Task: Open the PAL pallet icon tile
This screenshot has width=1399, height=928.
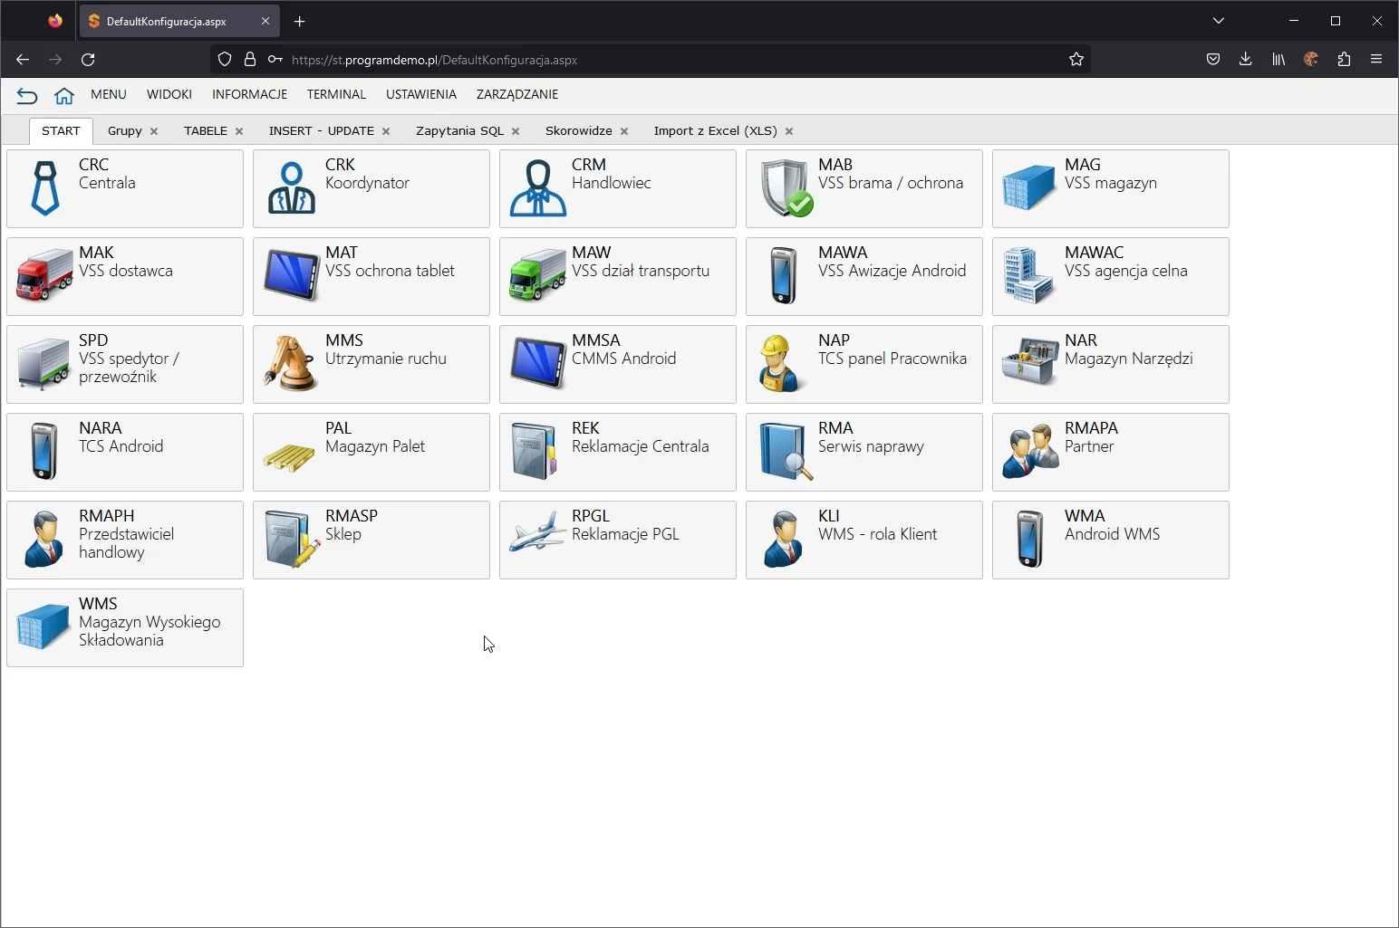Action: [291, 452]
